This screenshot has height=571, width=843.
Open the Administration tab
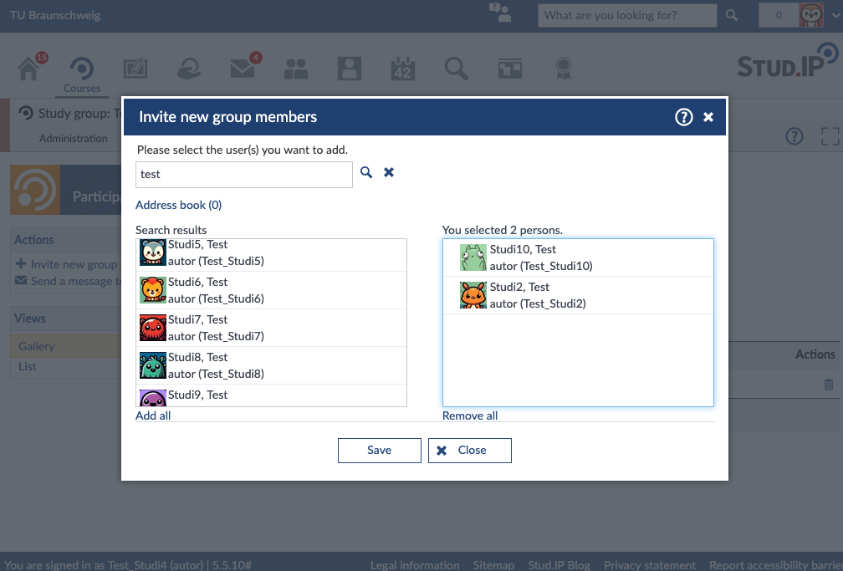pyautogui.click(x=73, y=138)
